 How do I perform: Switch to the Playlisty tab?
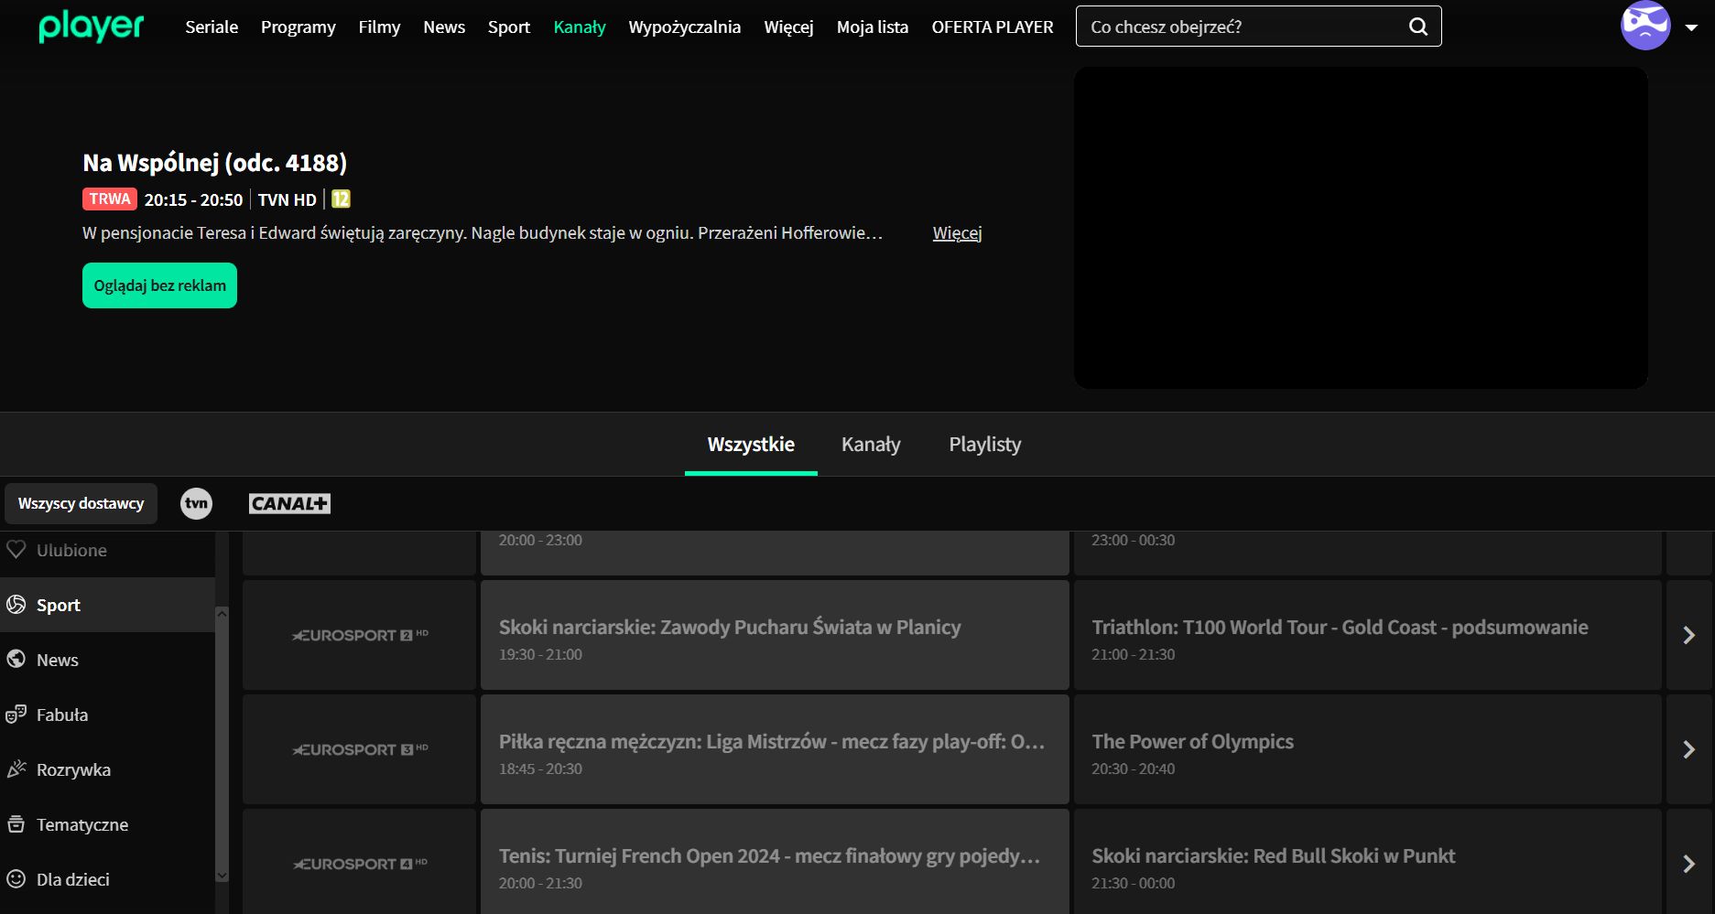coord(985,445)
